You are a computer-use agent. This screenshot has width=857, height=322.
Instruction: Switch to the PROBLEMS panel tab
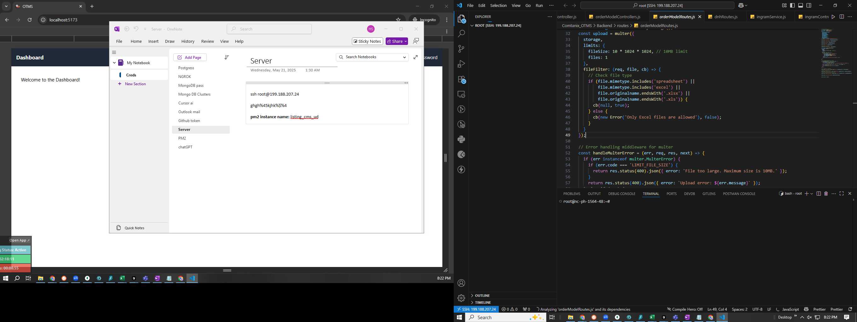(x=572, y=193)
